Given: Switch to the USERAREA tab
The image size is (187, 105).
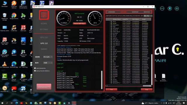Looking at the screenshot, I should coord(111,12).
